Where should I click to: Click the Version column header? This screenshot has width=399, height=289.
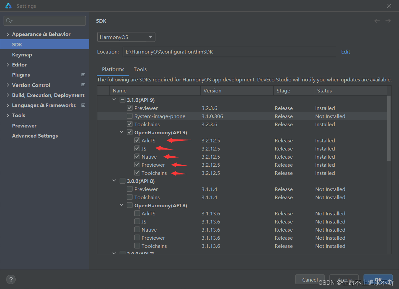pos(237,90)
